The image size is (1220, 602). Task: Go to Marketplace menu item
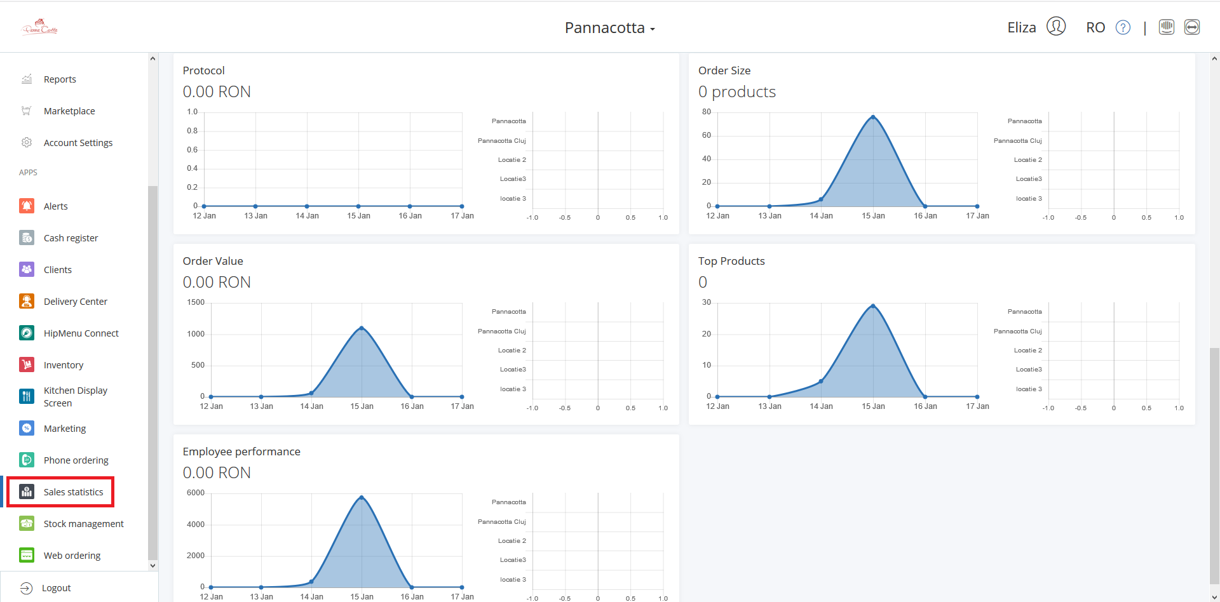(69, 111)
